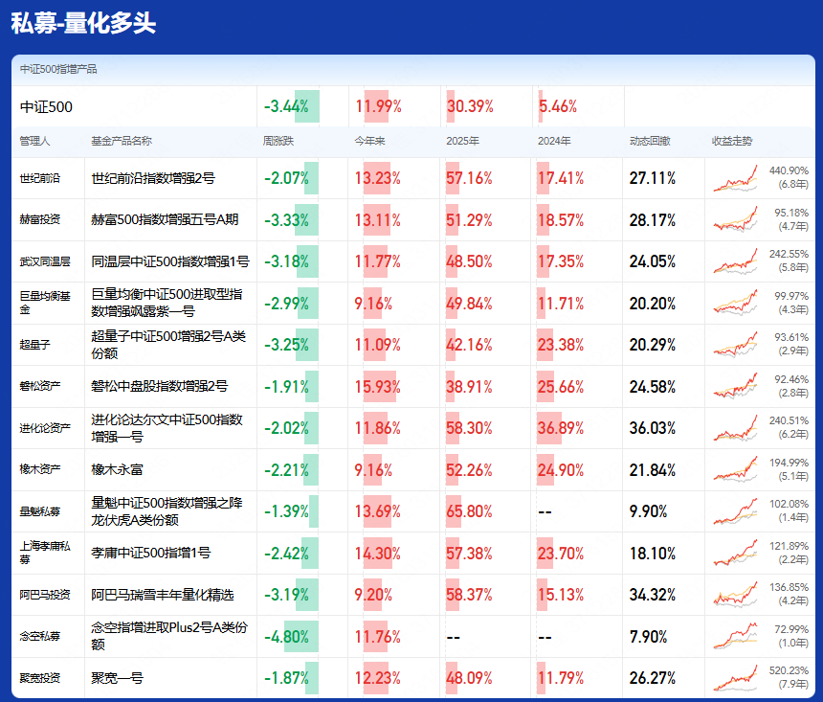
Task: Open fund 世纪前沿指数增强2号
Action: (153, 178)
